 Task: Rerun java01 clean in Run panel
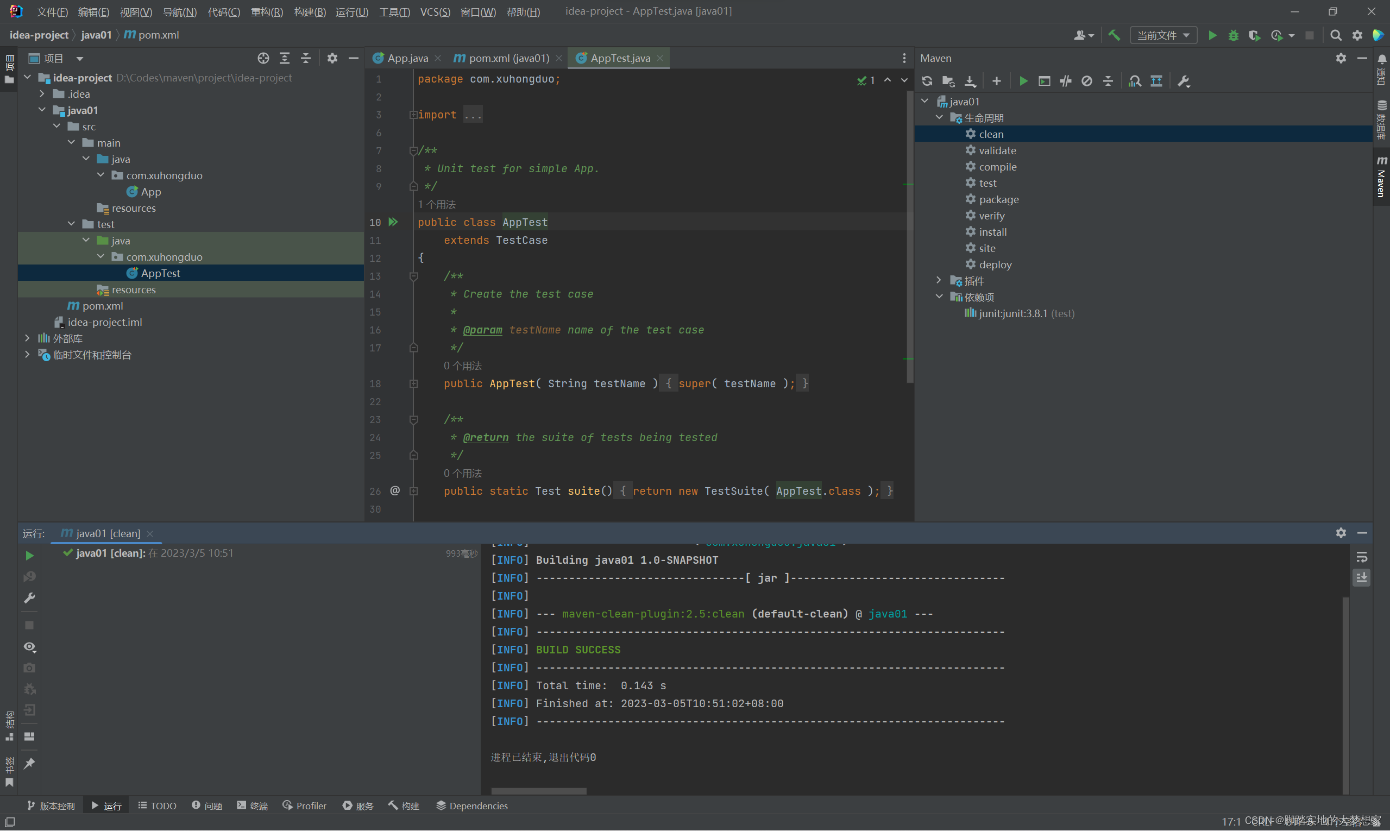click(30, 556)
